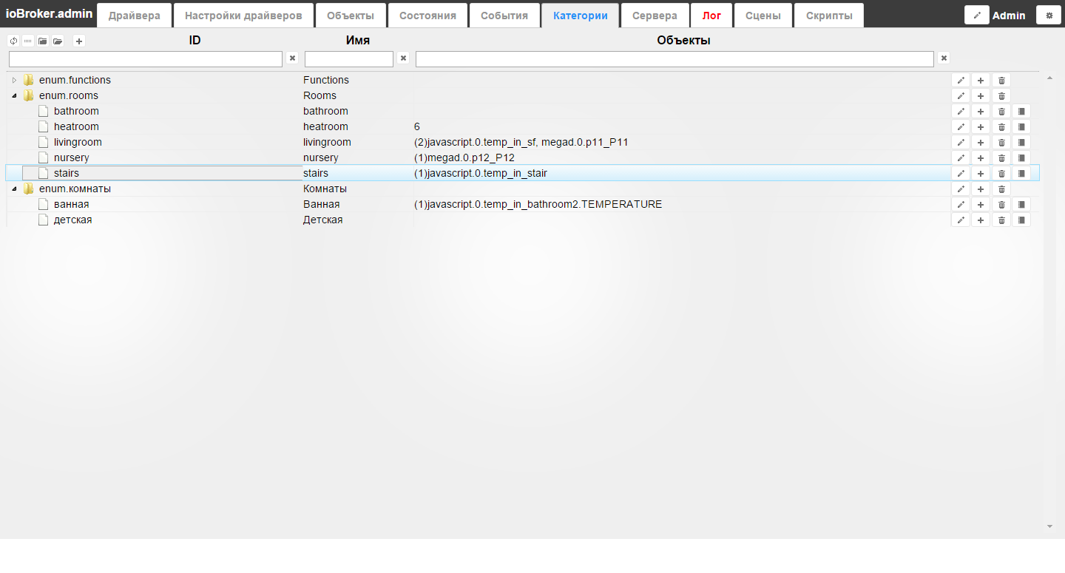1065x573 pixels.
Task: Clear the Объекты filter field
Action: pyautogui.click(x=944, y=58)
